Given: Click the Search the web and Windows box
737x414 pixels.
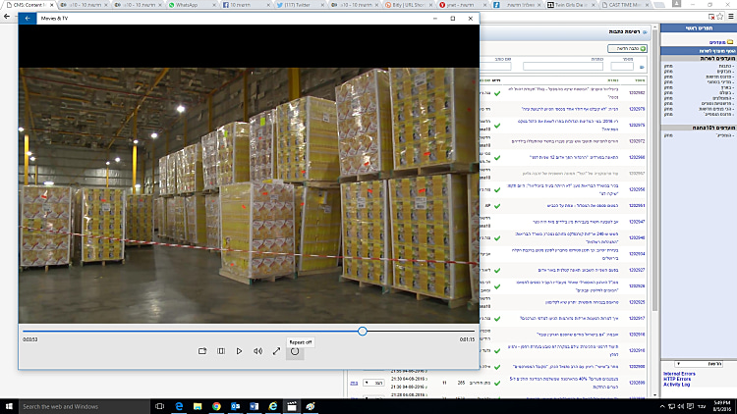Looking at the screenshot, I should pyautogui.click(x=79, y=405).
